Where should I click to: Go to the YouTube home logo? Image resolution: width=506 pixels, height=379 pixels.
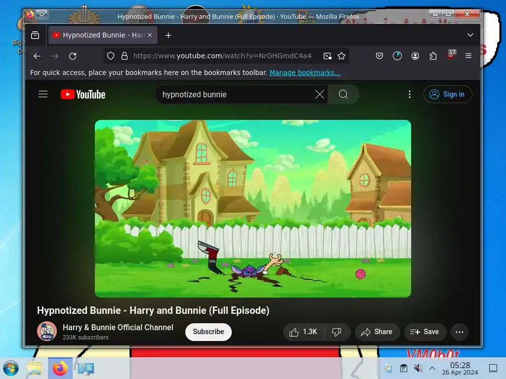pos(83,94)
